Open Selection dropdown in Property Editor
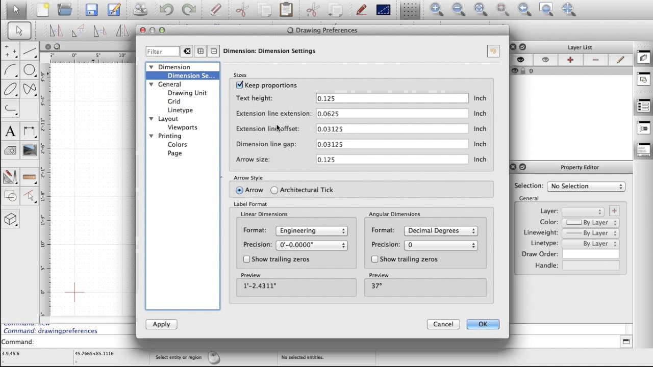653x367 pixels. [x=586, y=186]
